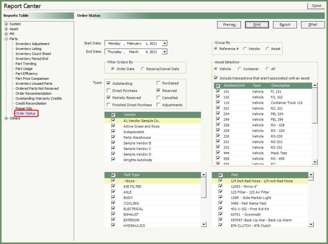Open the End Date dropdown calendar
Viewport: 328px width, 244px height.
click(165, 51)
